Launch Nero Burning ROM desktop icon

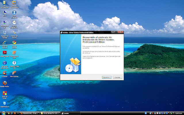(14, 55)
